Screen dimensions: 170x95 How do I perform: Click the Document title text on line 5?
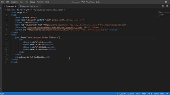click(26, 22)
